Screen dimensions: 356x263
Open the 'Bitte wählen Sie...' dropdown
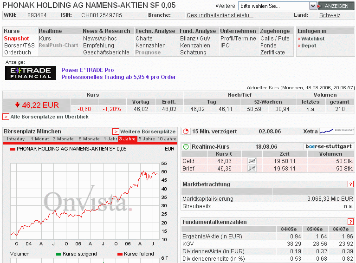(x=277, y=6)
